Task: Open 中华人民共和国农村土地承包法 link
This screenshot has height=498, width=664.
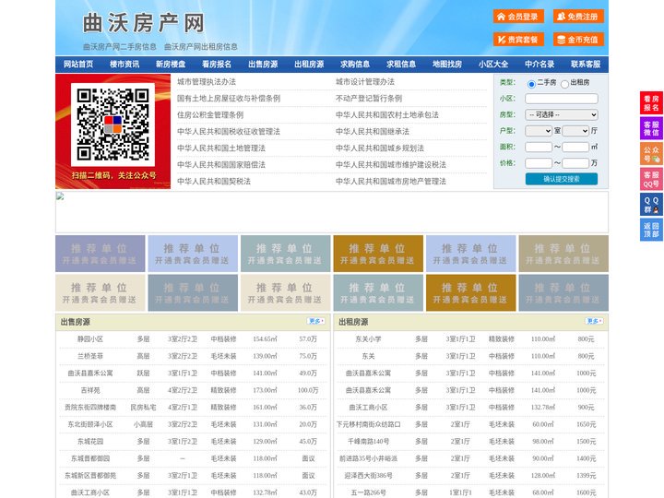Action: click(x=387, y=114)
